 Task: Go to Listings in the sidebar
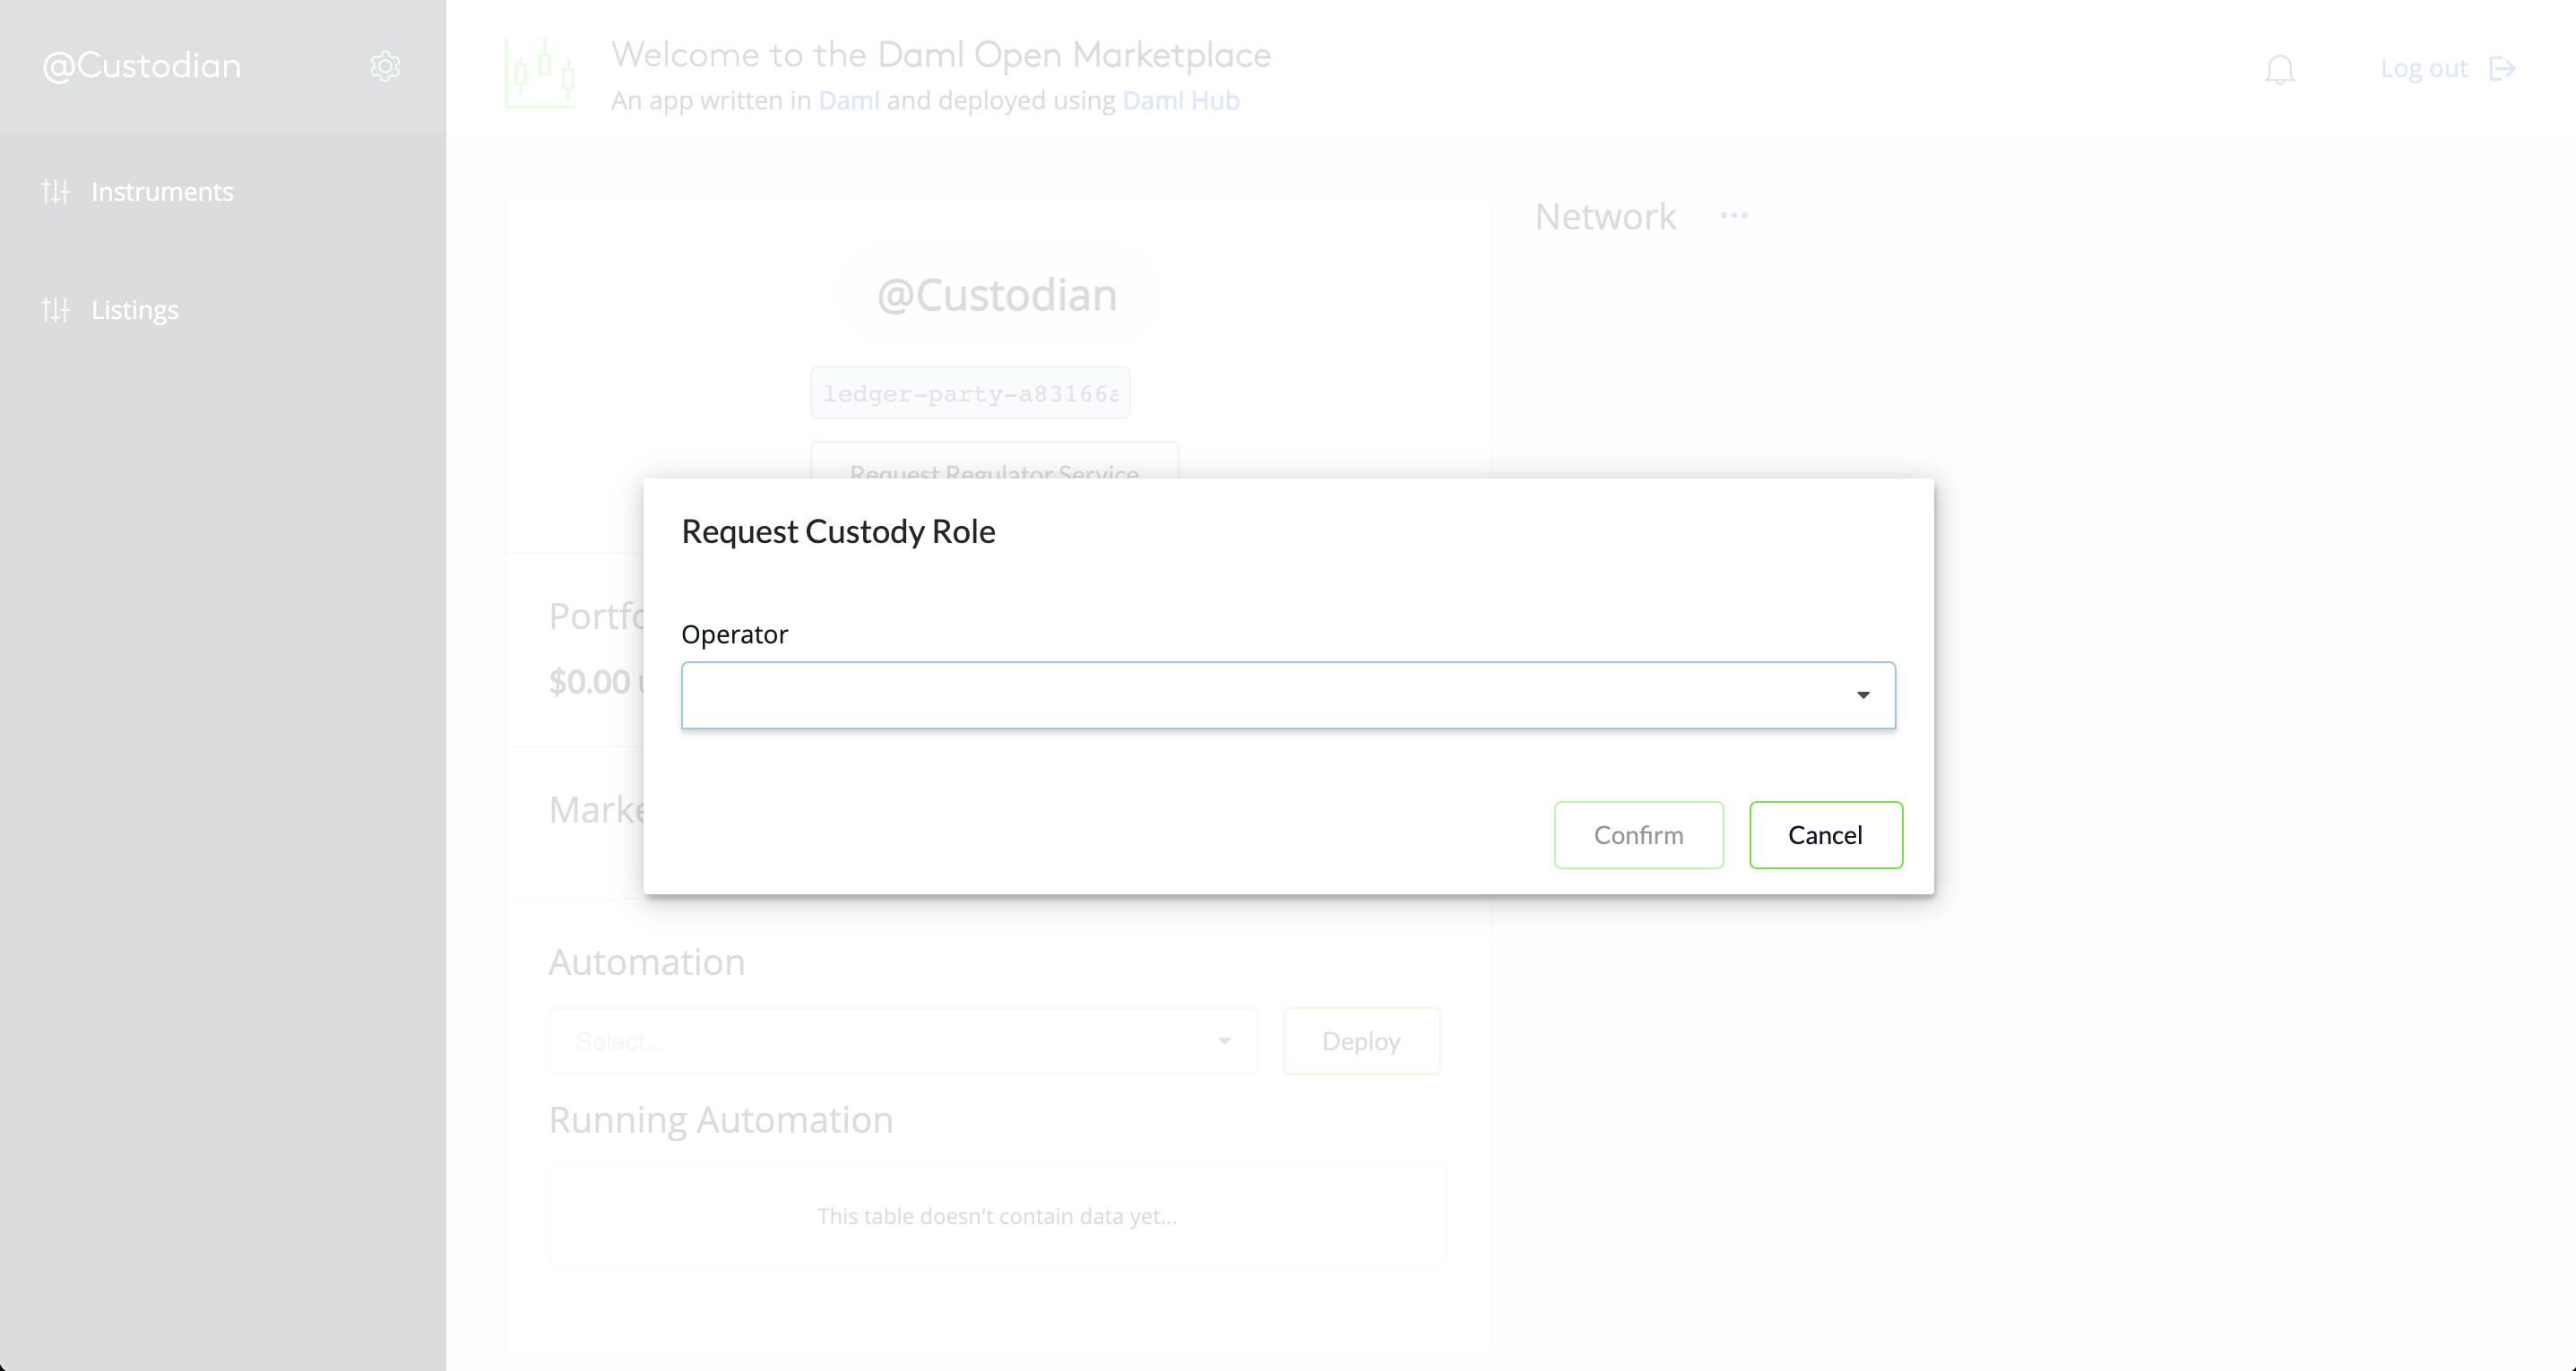(135, 310)
